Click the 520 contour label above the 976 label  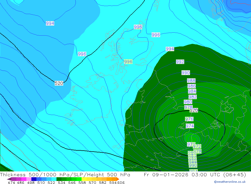(x=194, y=110)
